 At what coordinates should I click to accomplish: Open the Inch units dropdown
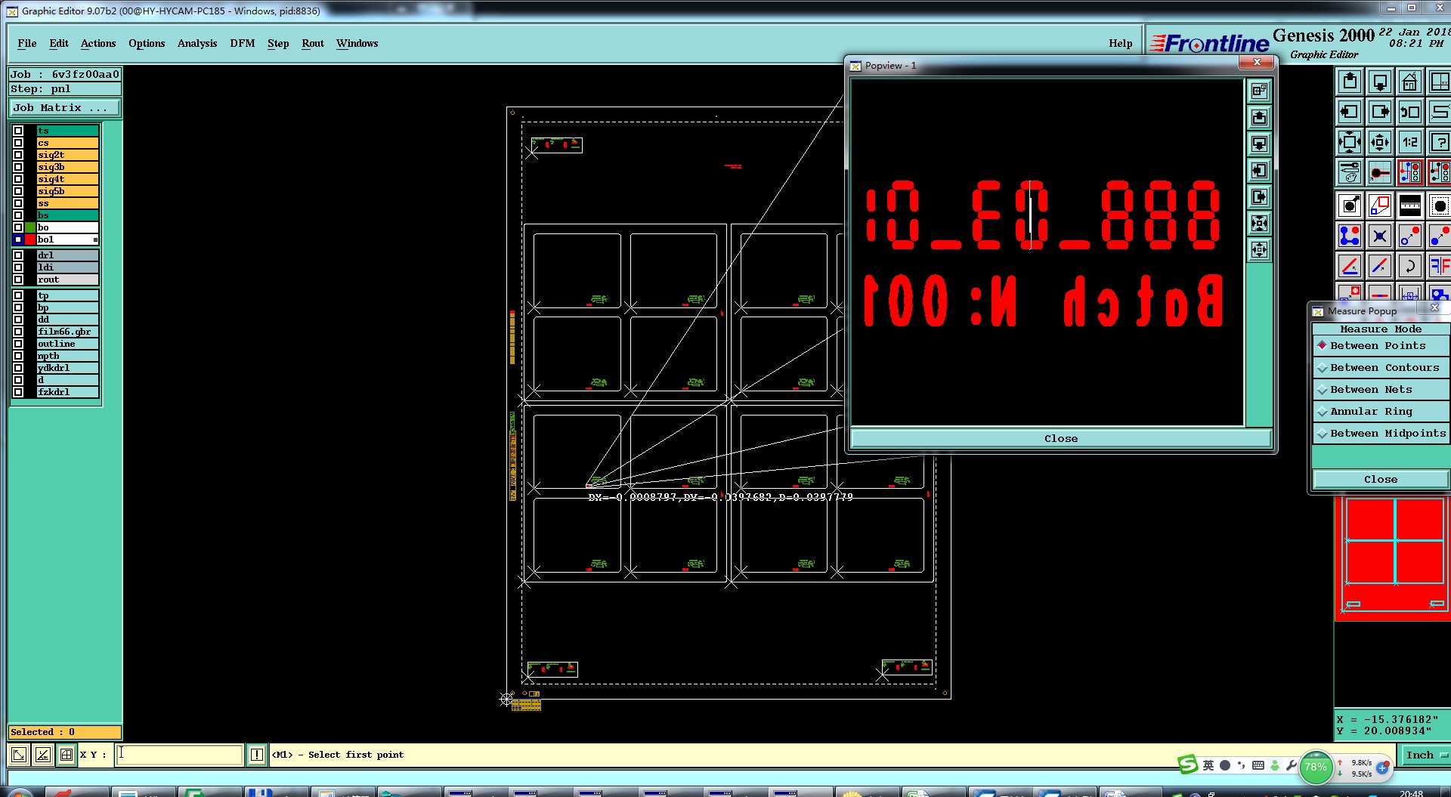tap(1426, 755)
